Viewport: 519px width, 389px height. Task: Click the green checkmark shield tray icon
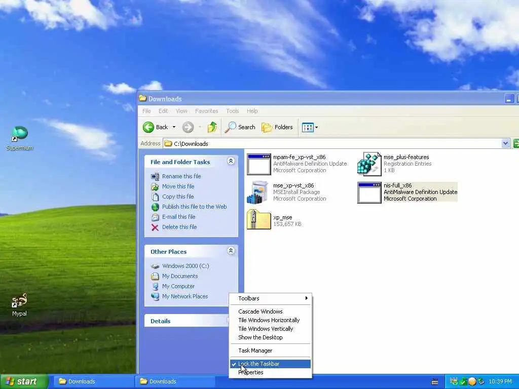tap(463, 381)
